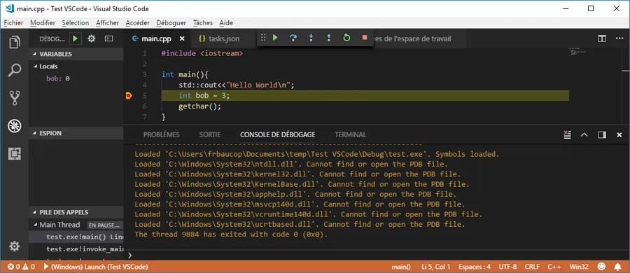Viewport: 630px width, 273px height.
Task: Open the Search view in activity bar
Action: (15, 70)
